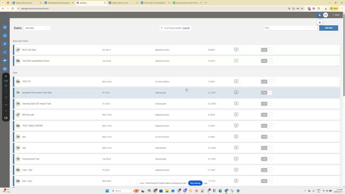Open comments for NLIS Test Sale
345x194 pixels.
[236, 50]
